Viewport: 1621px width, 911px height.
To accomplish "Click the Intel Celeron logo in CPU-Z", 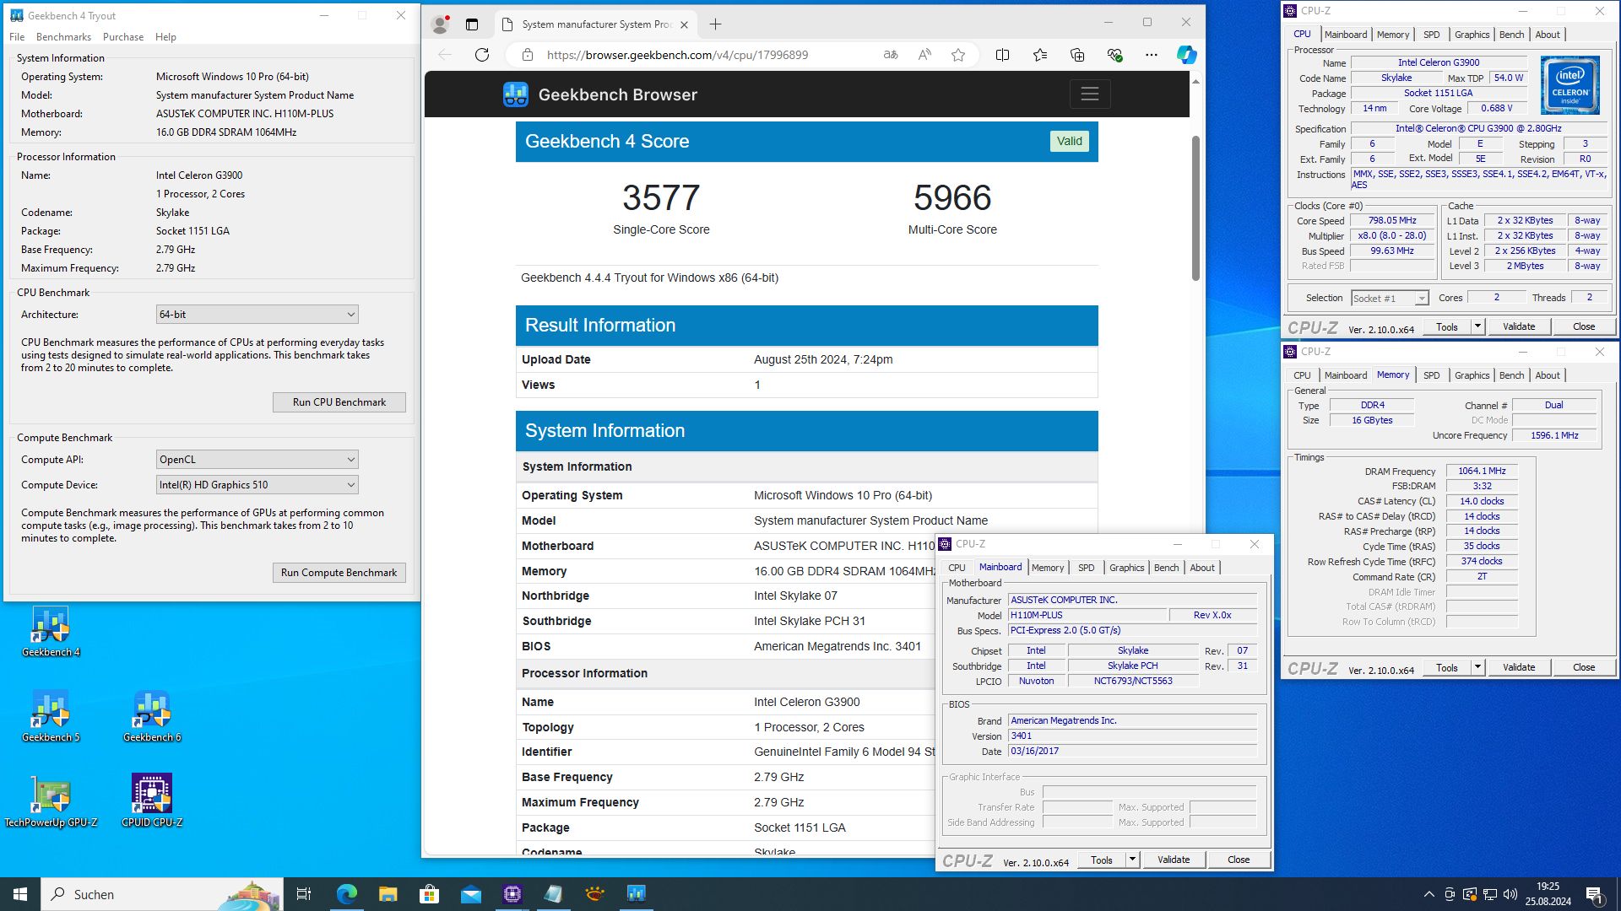I will pyautogui.click(x=1570, y=85).
